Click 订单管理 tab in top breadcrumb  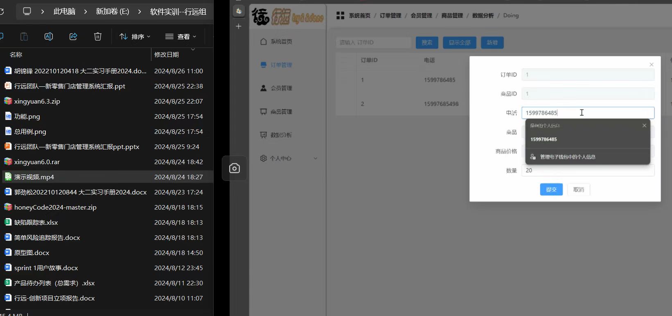pos(390,16)
